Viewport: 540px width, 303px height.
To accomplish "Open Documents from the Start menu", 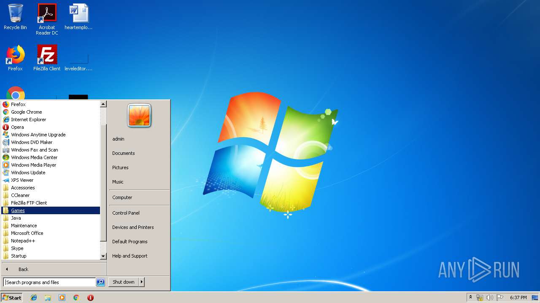I will [139, 153].
